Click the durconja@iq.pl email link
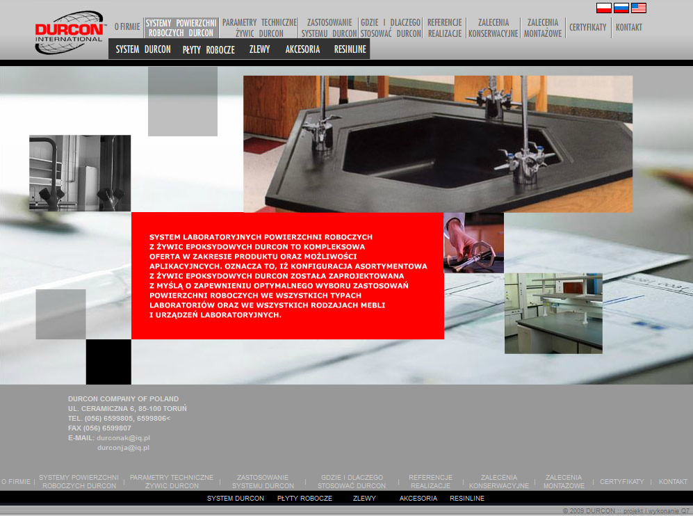This screenshot has height=516, width=693. [x=123, y=447]
